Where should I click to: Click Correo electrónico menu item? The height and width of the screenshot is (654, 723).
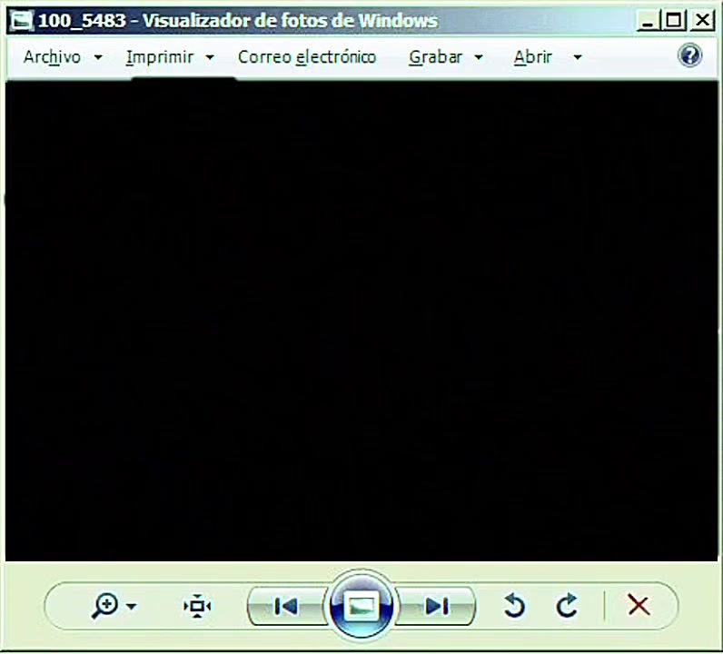point(307,57)
